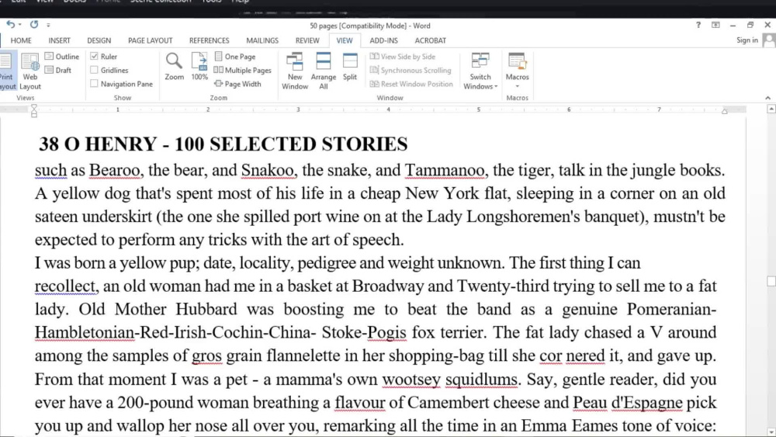Click the phrase "d'Espagne" in the text

pyautogui.click(x=647, y=402)
